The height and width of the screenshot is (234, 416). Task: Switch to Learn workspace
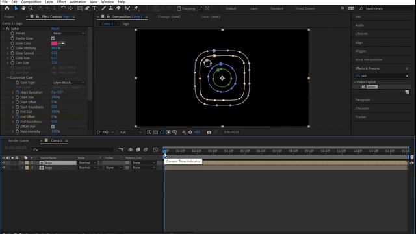253,8
